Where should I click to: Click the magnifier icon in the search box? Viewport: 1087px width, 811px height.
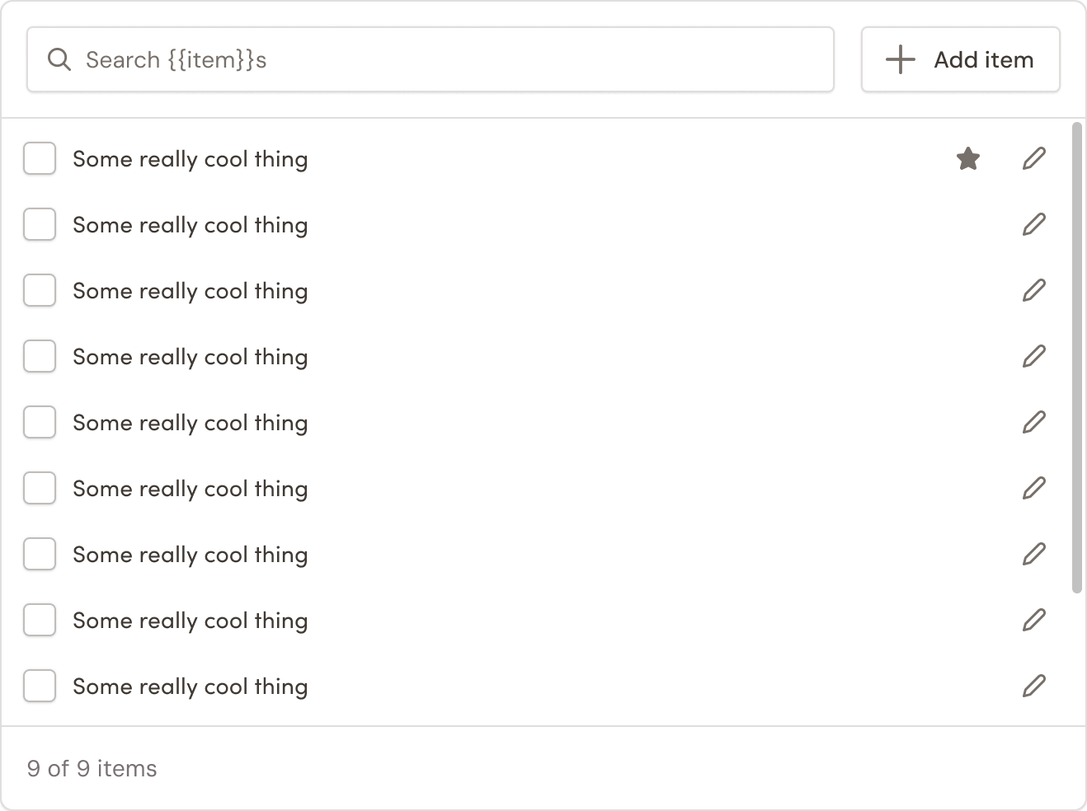59,59
